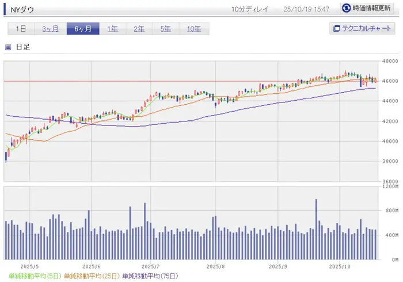Switch to the 3ヶ月 chart range
Image resolution: width=403 pixels, height=282 pixels.
click(50, 29)
